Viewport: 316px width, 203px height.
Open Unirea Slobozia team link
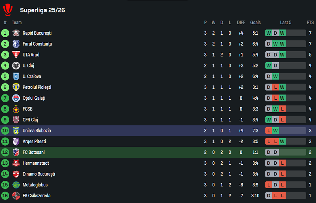tap(37, 131)
